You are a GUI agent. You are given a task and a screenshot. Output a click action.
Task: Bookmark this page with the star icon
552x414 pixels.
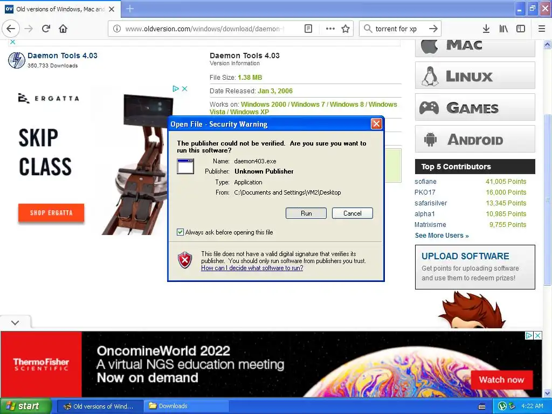coord(346,29)
